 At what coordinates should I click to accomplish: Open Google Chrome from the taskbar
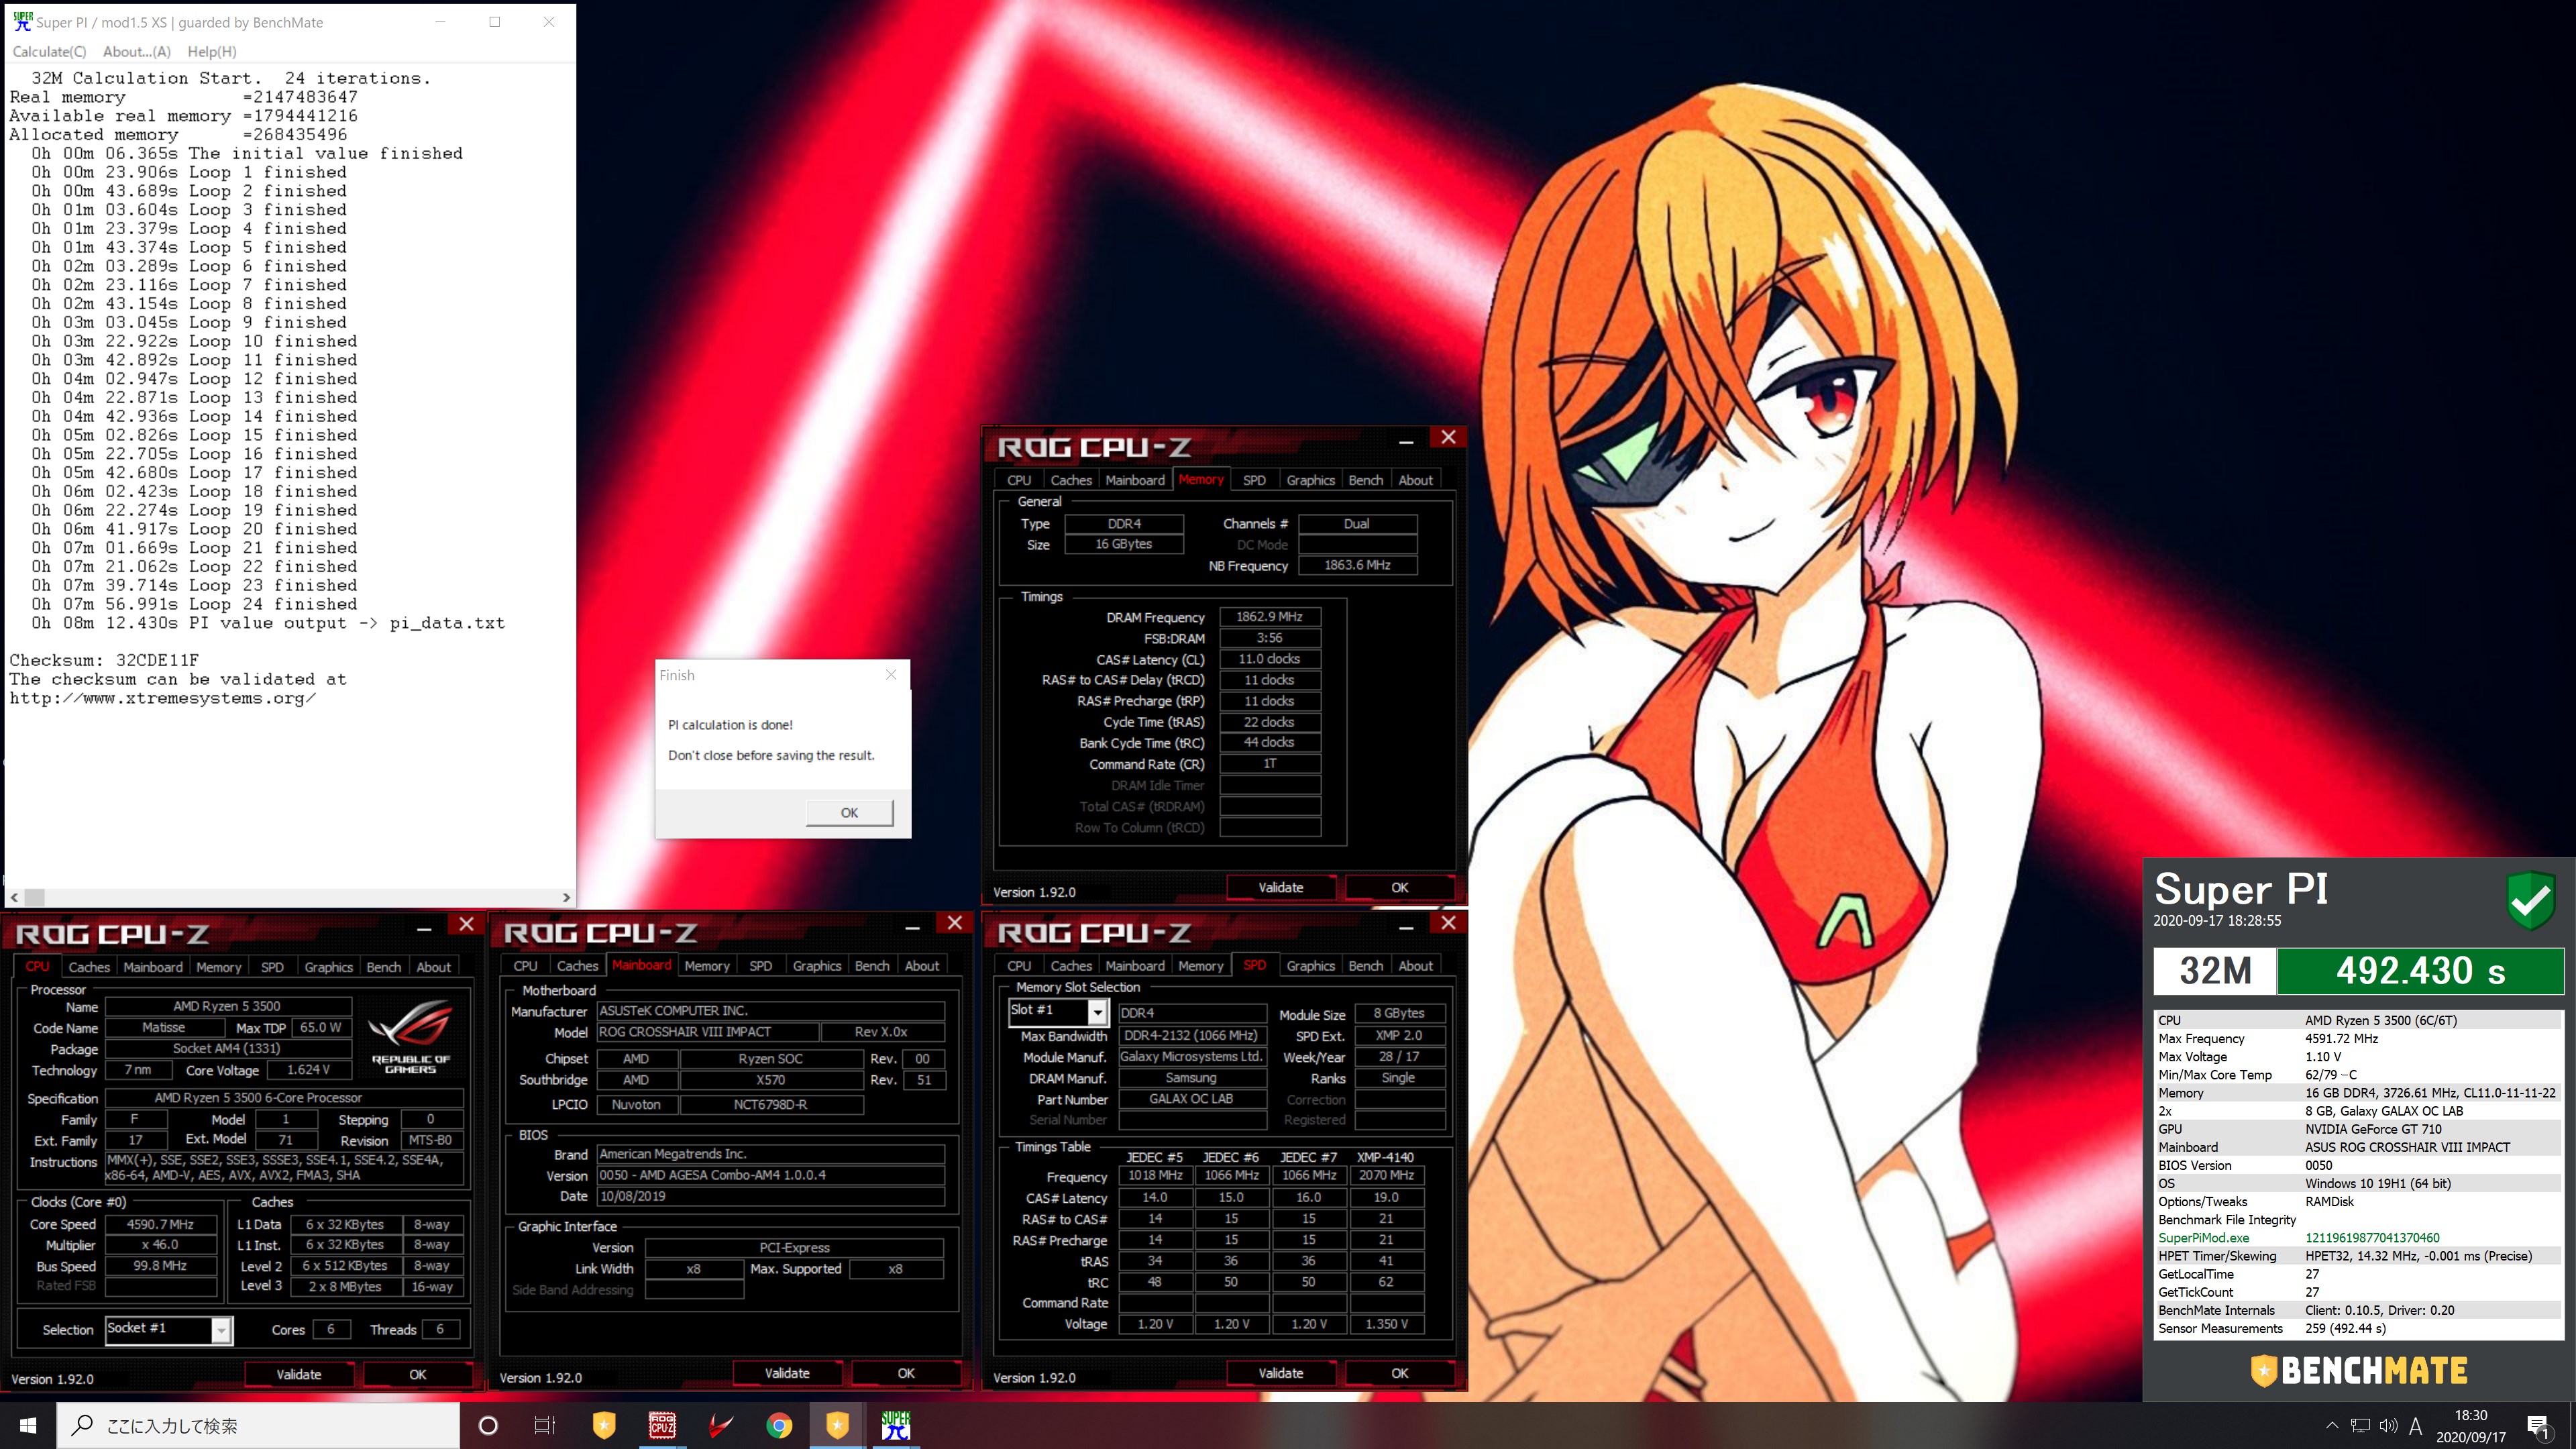[x=779, y=1425]
